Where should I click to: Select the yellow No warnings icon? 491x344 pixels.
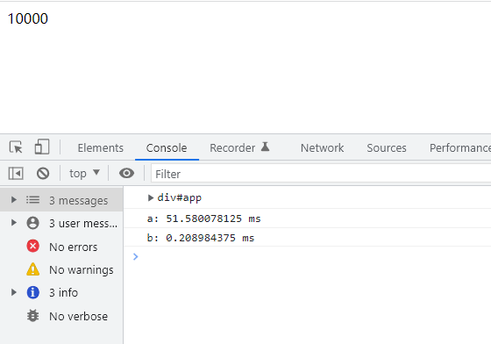33,269
